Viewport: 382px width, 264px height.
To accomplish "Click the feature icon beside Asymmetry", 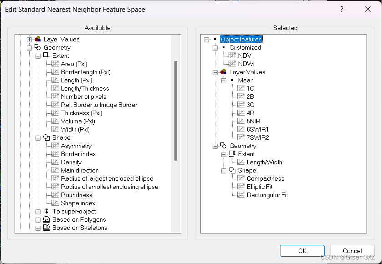I will click(x=55, y=146).
